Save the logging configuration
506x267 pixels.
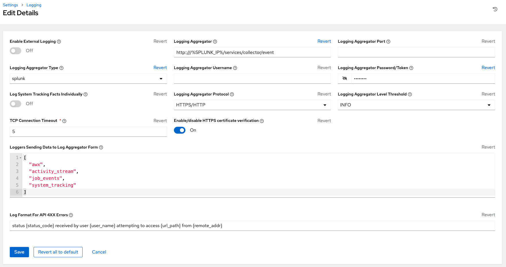point(19,252)
